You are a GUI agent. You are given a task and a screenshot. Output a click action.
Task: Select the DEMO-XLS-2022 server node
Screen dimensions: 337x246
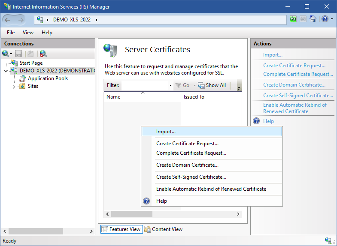58,71
